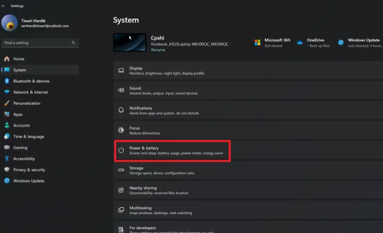Viewport: 383px width, 233px height.
Task: Click the OneDrive cloud icon
Action: coord(300,43)
